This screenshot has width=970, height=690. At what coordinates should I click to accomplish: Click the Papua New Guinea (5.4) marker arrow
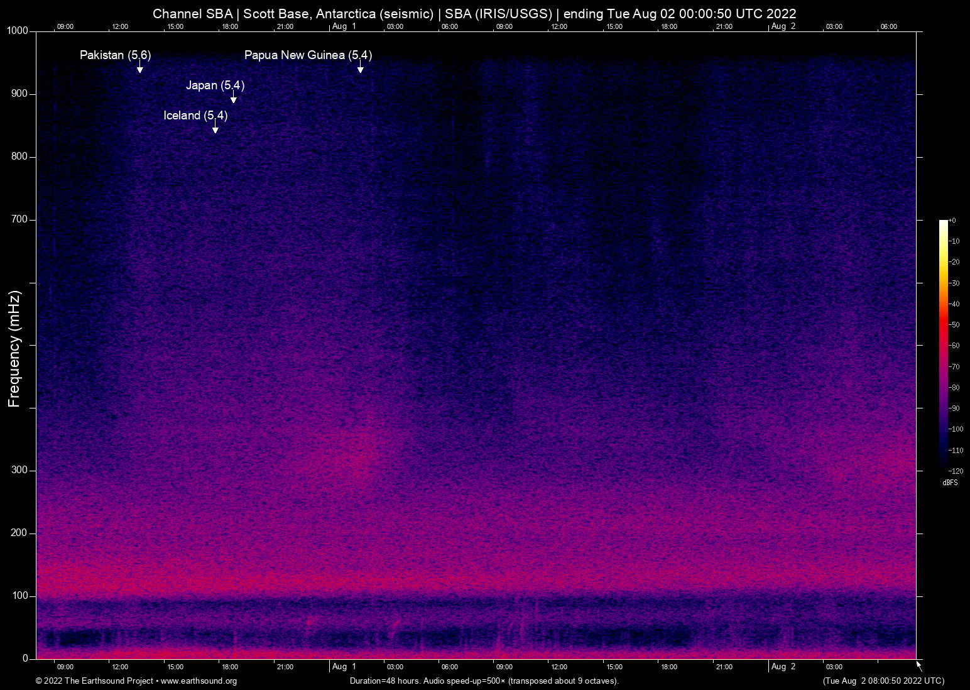coord(360,69)
